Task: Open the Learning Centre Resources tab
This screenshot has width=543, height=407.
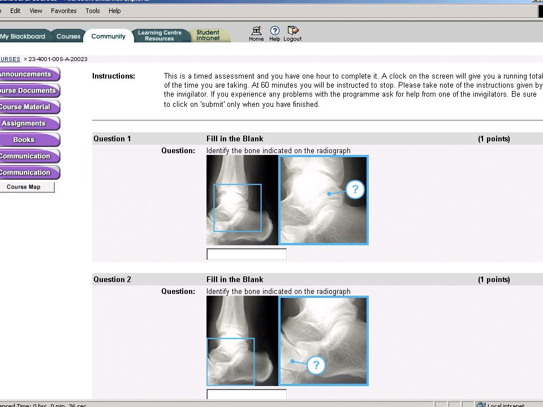Action: (160, 36)
